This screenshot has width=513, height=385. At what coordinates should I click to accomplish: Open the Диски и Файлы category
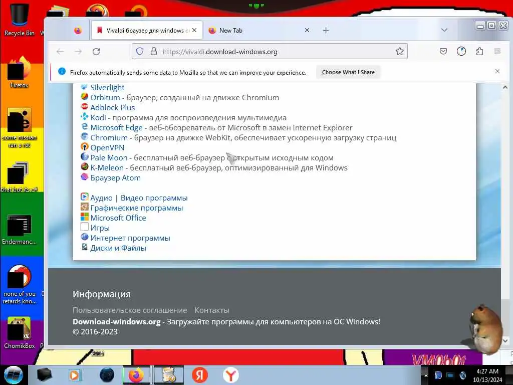(x=118, y=248)
